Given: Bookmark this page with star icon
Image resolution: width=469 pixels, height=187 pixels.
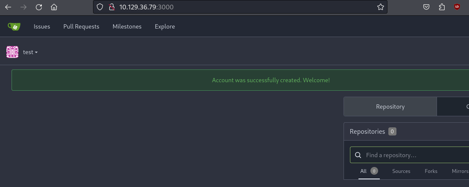Looking at the screenshot, I should click(x=381, y=7).
